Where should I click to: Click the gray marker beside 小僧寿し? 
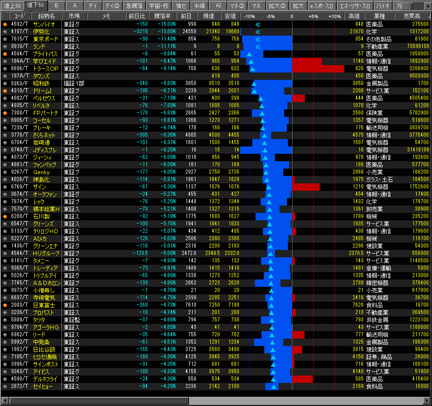click(5, 291)
